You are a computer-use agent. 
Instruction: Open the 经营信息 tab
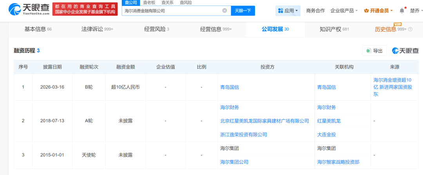point(216,29)
